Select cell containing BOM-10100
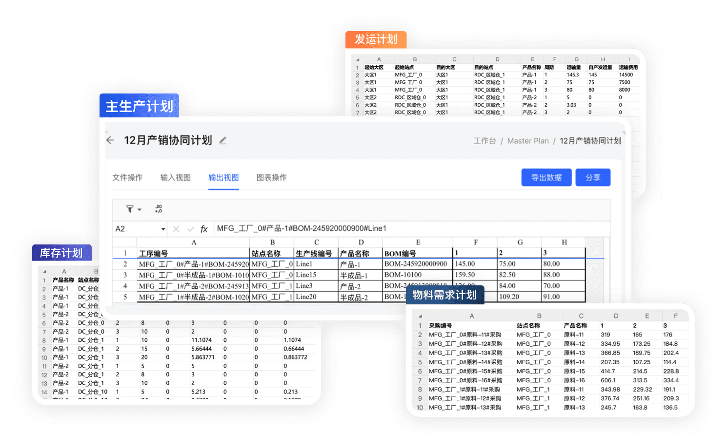Screen dimensions: 727x448 (417, 275)
